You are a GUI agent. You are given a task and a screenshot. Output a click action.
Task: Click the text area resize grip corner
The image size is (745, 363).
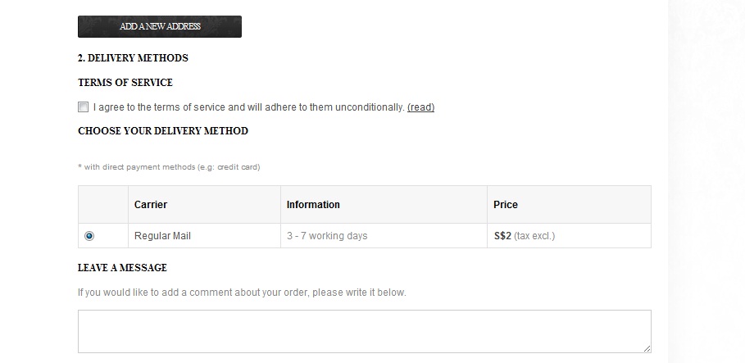click(x=647, y=349)
